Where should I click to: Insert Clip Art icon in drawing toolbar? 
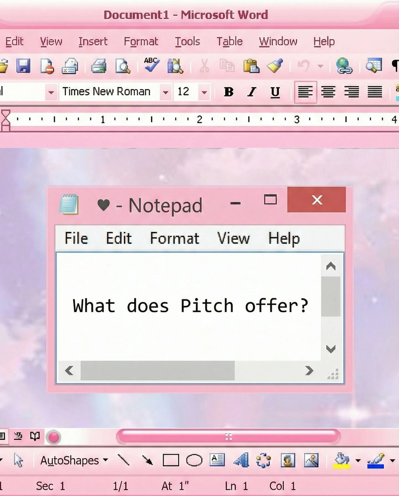point(288,460)
